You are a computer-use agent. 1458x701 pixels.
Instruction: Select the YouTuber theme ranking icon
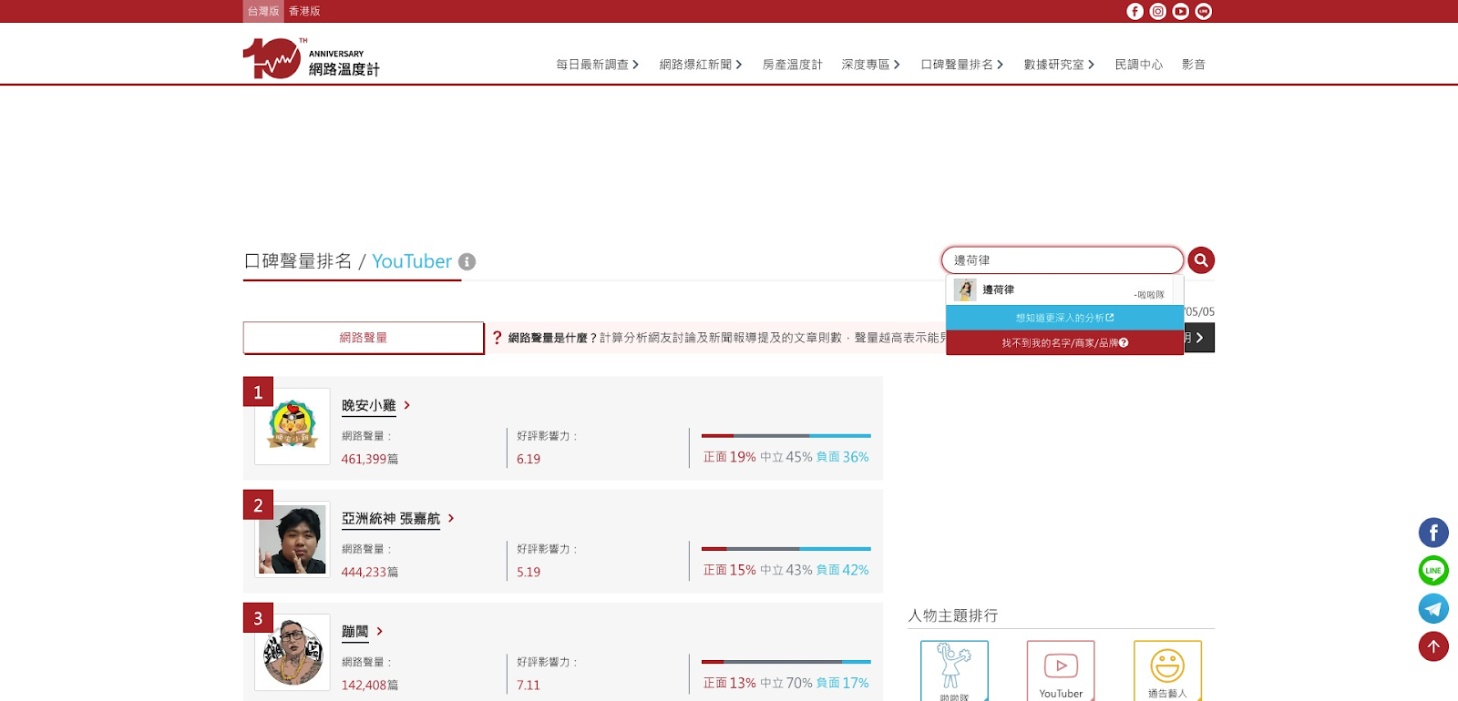[x=1061, y=671]
